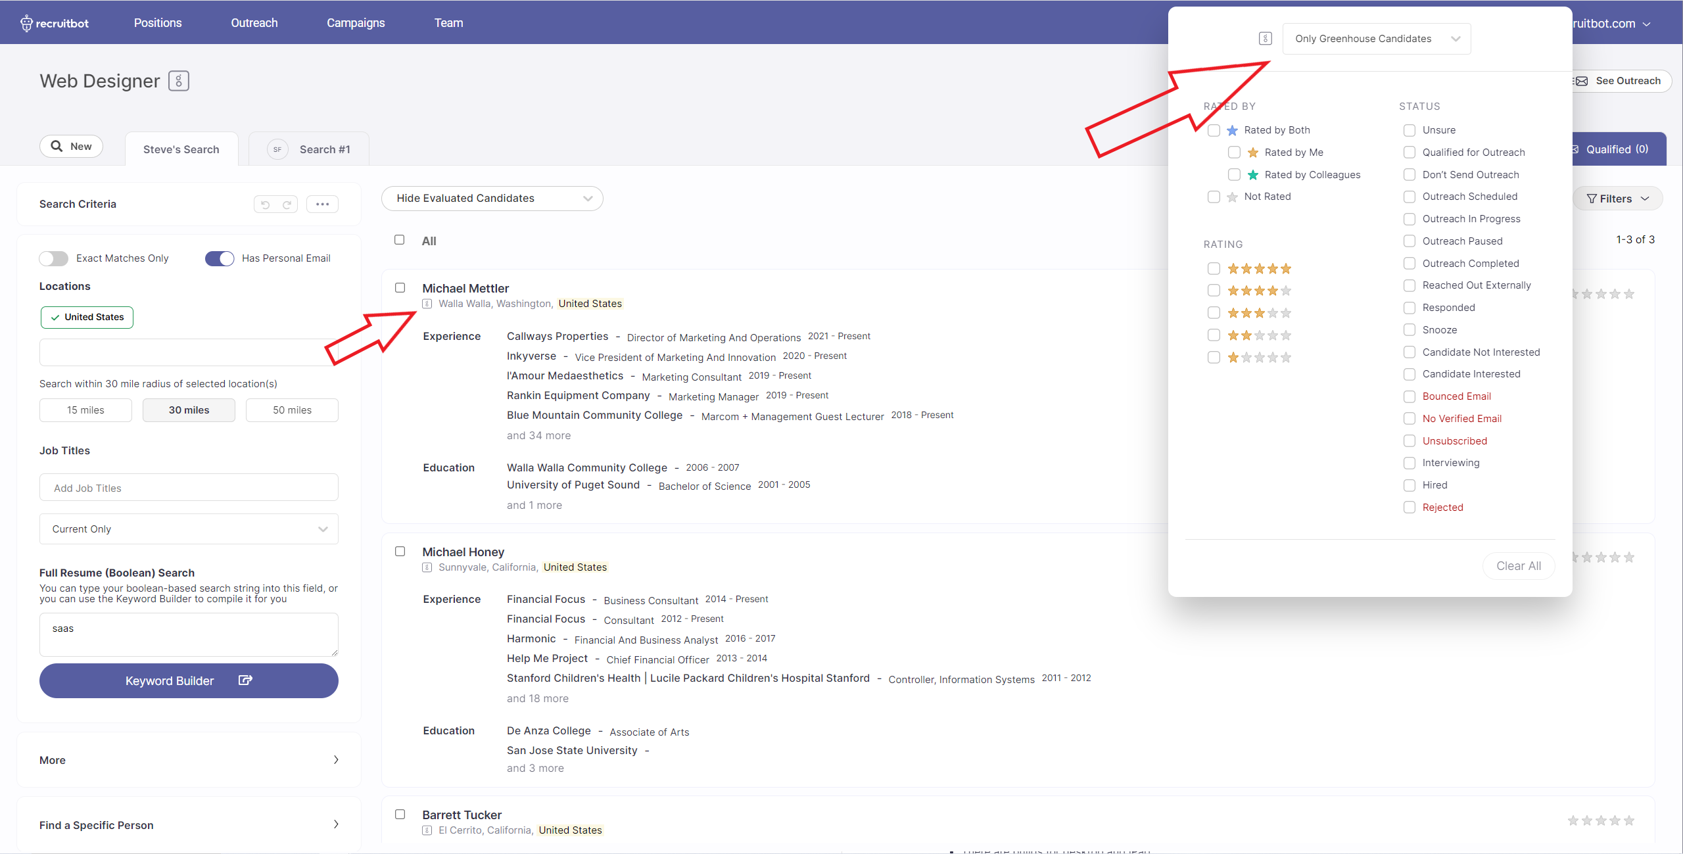
Task: Switch to Steve's Search tab
Action: 181,150
